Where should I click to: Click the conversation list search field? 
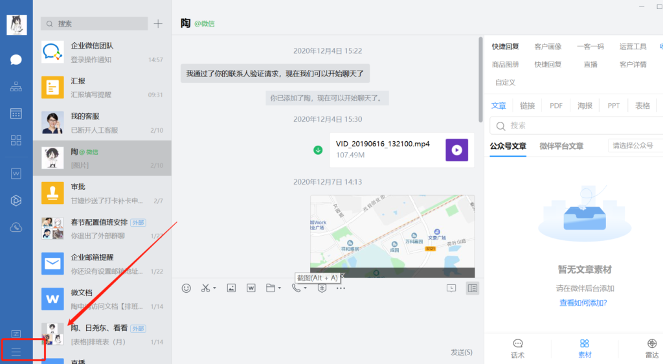95,24
